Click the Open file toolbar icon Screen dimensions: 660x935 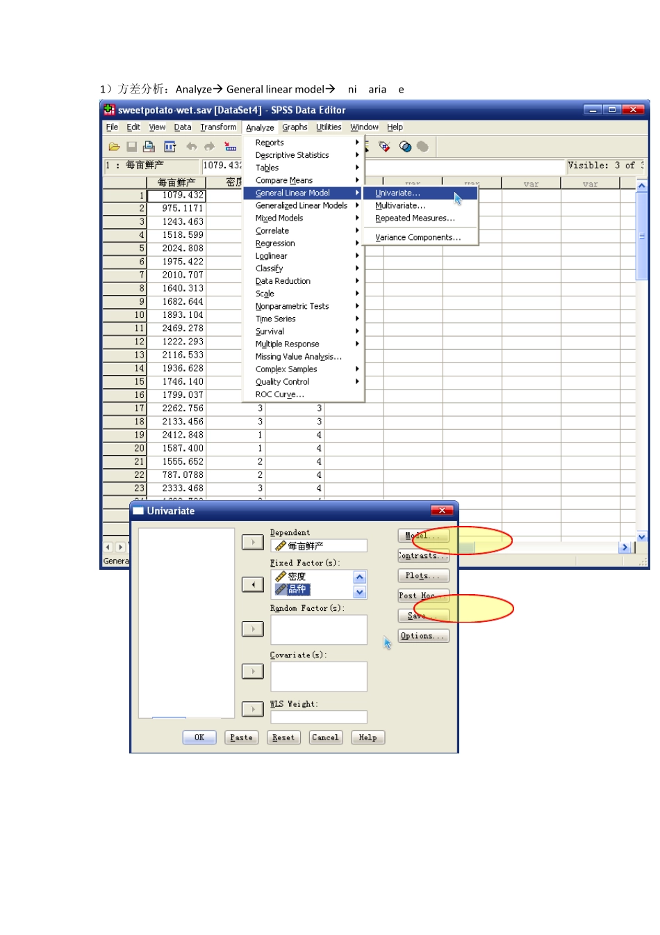[114, 147]
